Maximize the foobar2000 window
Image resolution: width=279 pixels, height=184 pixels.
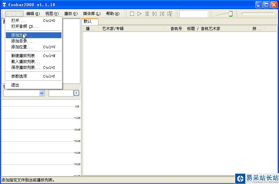[266, 5]
